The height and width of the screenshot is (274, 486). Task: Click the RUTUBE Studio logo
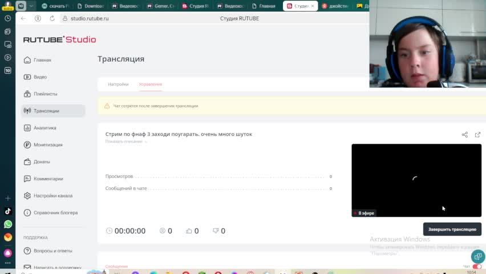coord(59,39)
